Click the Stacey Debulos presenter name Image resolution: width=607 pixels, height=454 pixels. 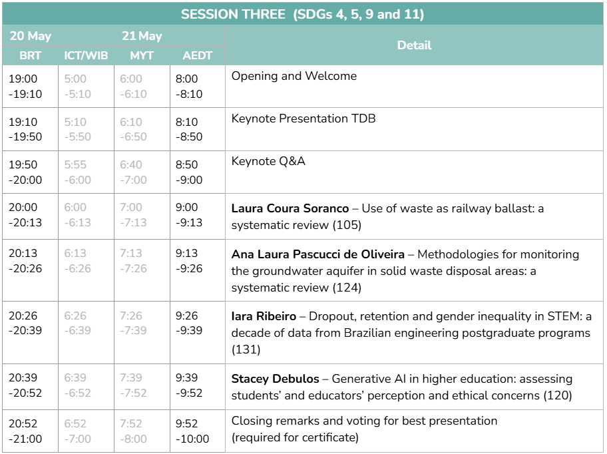[x=276, y=379]
